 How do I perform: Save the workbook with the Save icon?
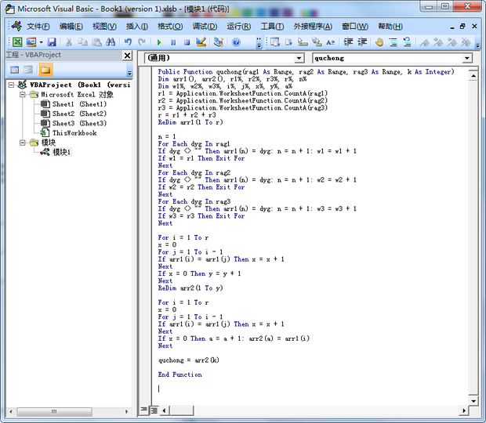[x=52, y=42]
